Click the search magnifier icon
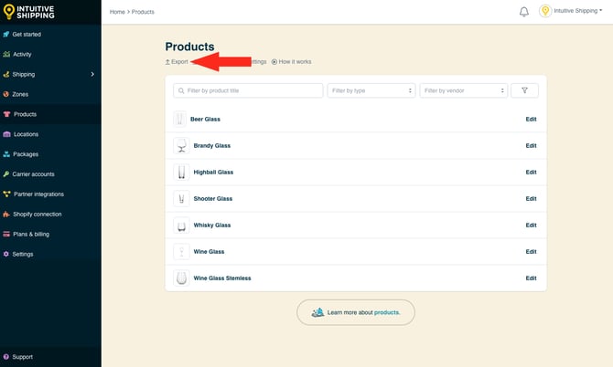This screenshot has width=613, height=367. pyautogui.click(x=181, y=90)
